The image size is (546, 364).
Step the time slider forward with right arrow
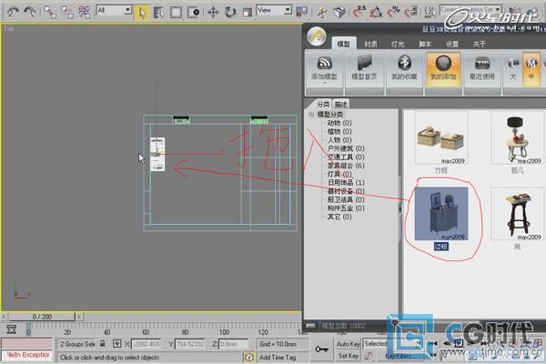(79, 317)
